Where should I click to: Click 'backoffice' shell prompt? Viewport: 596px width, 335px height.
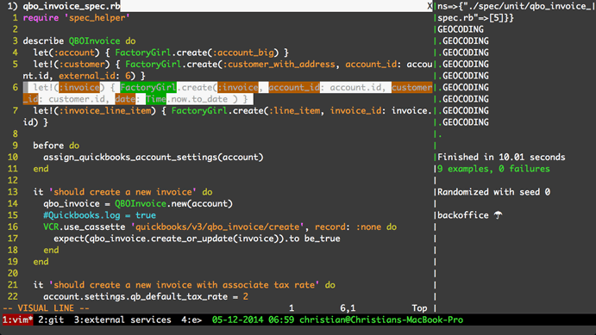coord(463,215)
